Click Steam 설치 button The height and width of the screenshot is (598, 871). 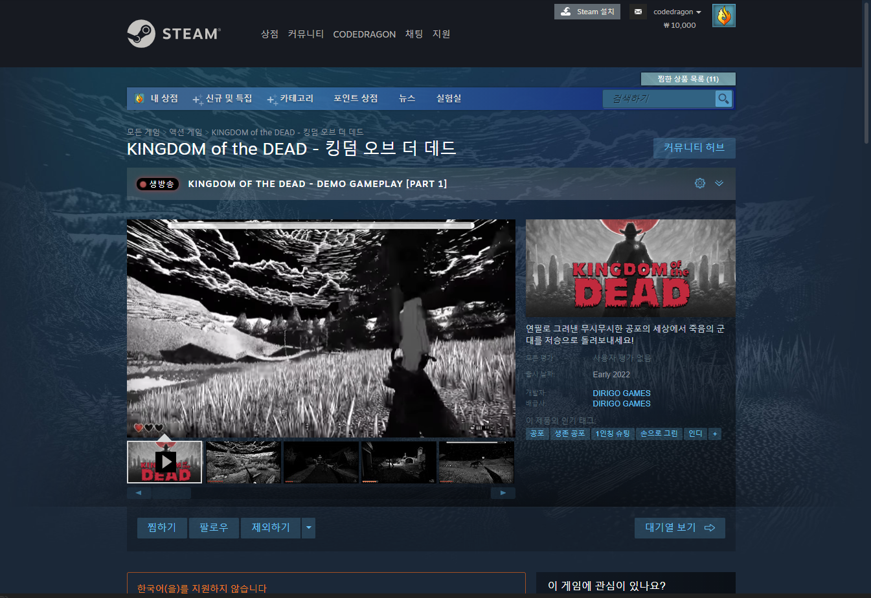pyautogui.click(x=587, y=12)
